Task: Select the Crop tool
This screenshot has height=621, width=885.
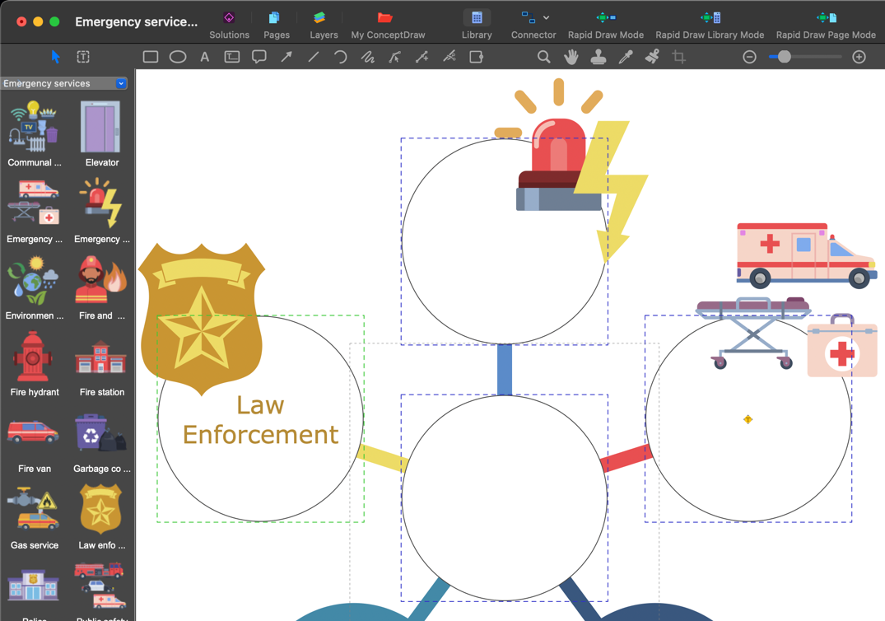Action: [679, 57]
